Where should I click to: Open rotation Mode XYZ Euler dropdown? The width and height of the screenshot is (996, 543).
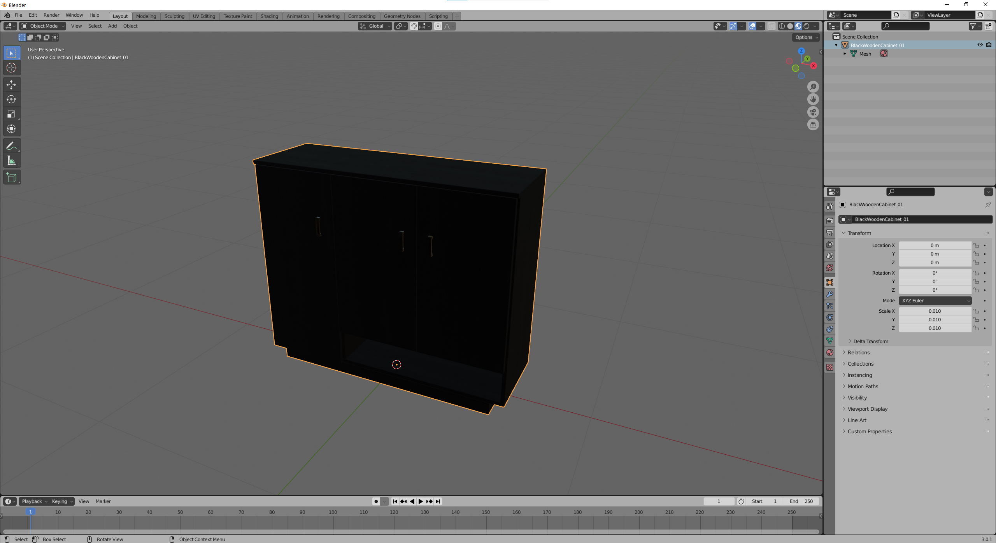point(935,301)
